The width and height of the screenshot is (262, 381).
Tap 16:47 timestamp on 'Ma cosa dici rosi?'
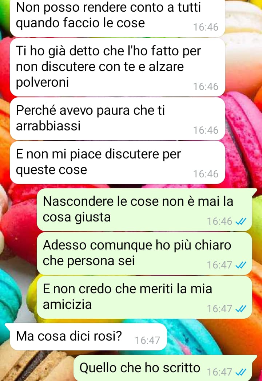(x=147, y=340)
